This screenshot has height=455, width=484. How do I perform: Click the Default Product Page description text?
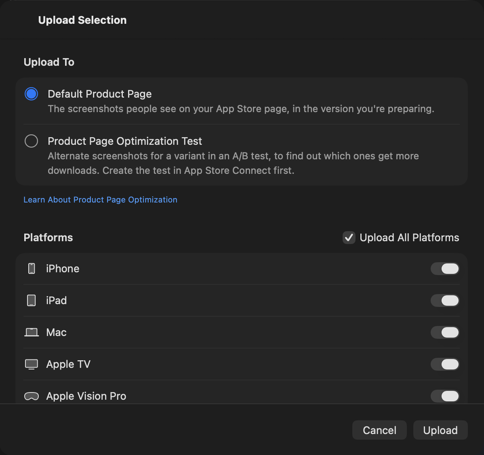click(241, 109)
